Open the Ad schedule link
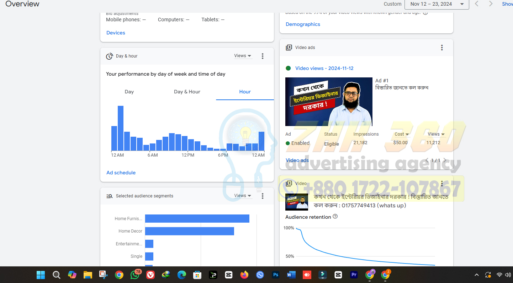513x283 pixels. 121,173
